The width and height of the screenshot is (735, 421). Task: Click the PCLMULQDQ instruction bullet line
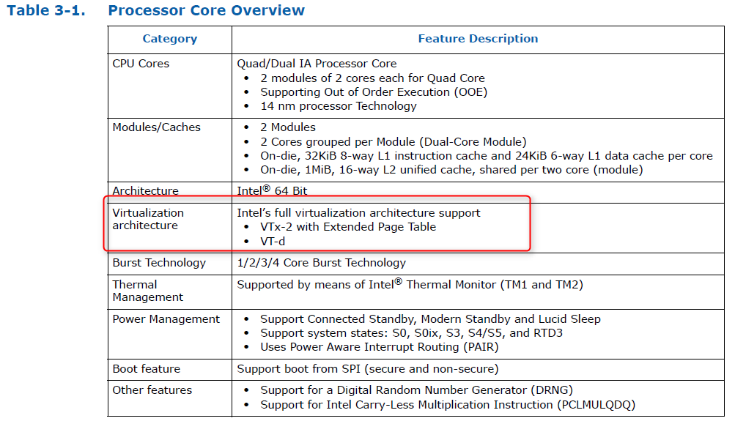pos(448,405)
